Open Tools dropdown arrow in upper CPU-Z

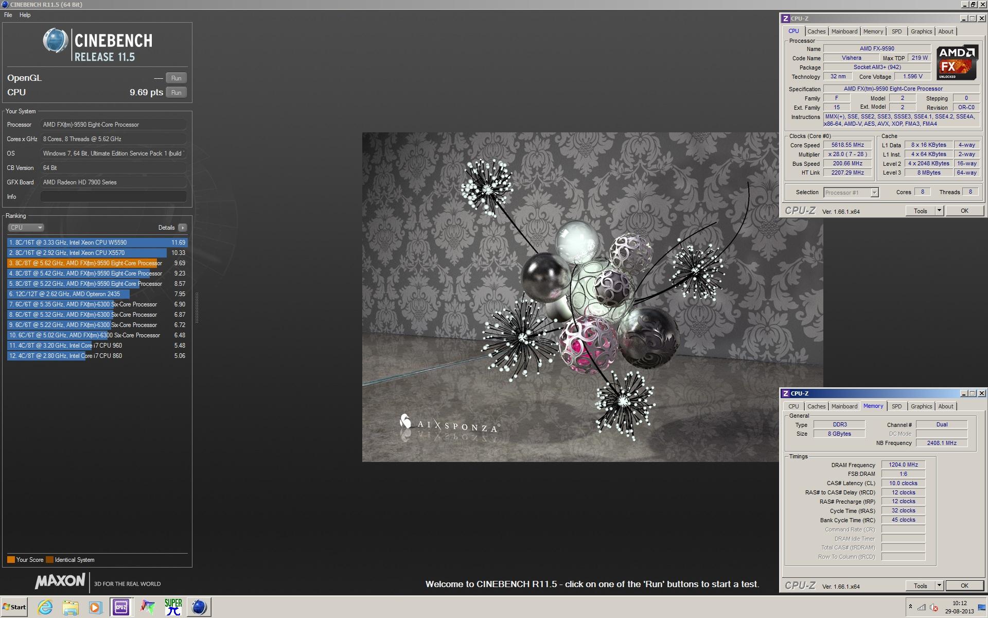tap(939, 211)
